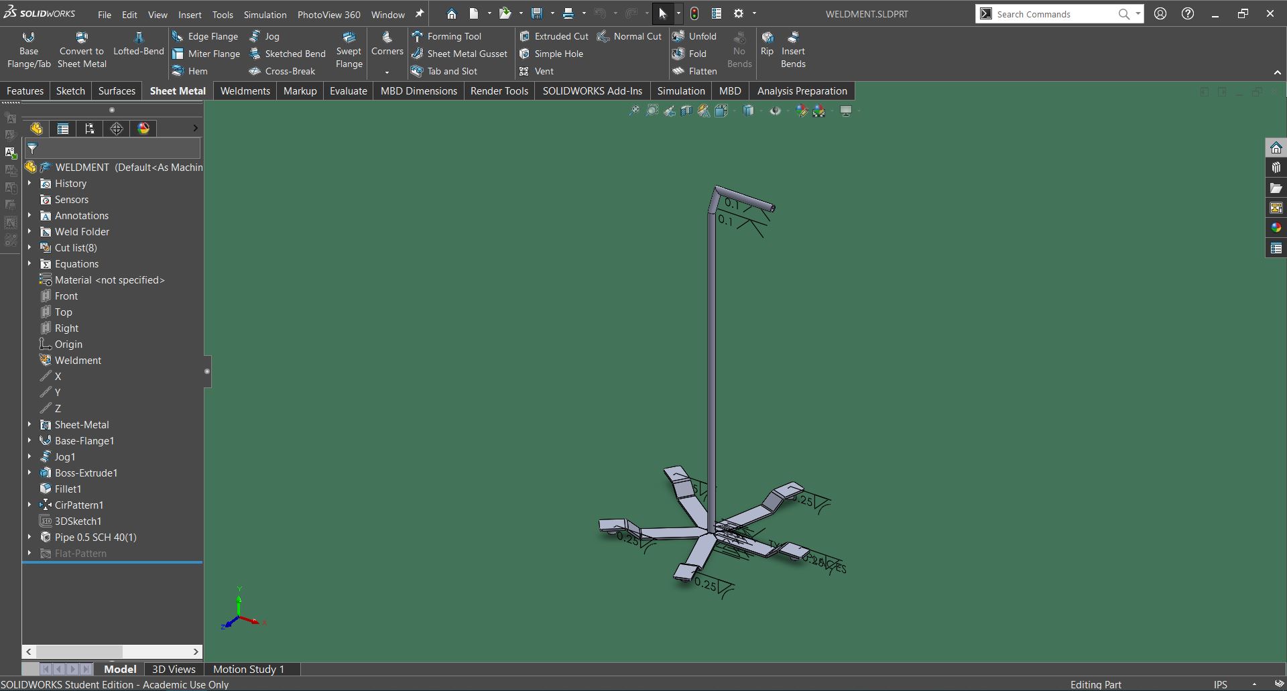1287x691 pixels.
Task: Toggle the Rebuild traffic light icon
Action: [694, 14]
